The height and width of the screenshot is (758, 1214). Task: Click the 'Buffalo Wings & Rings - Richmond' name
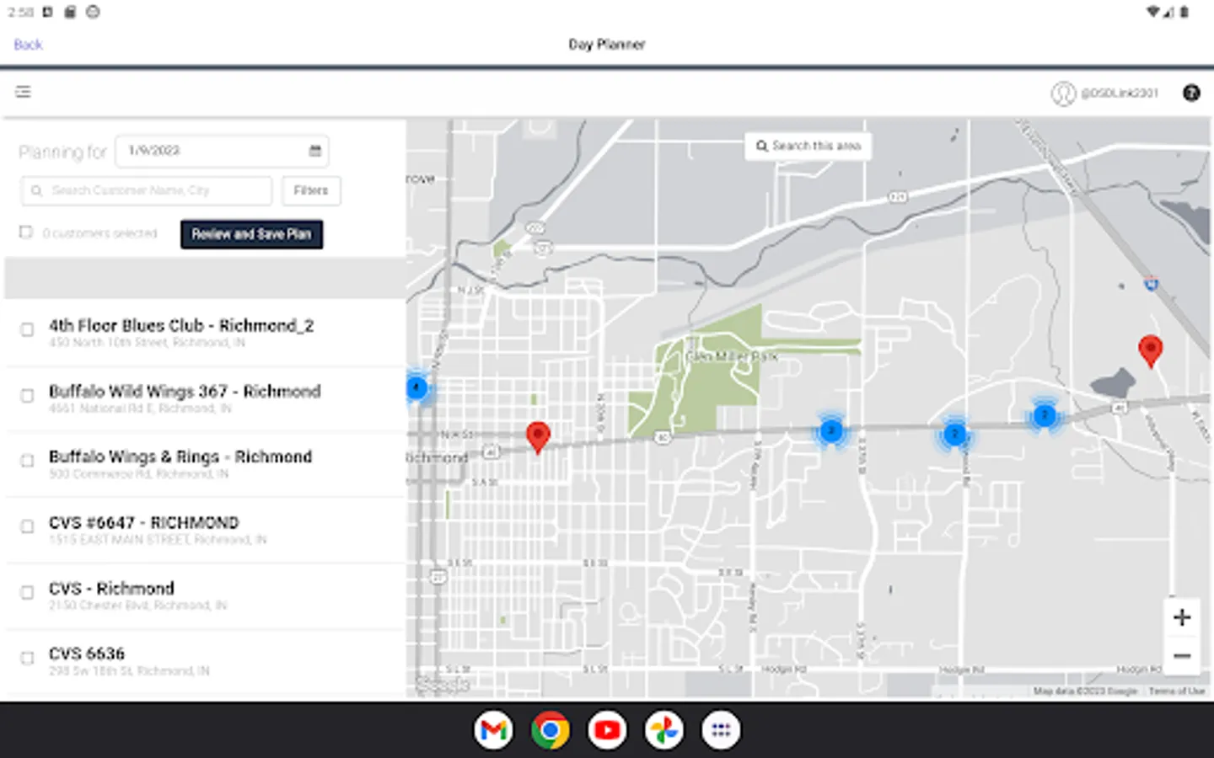pos(180,456)
